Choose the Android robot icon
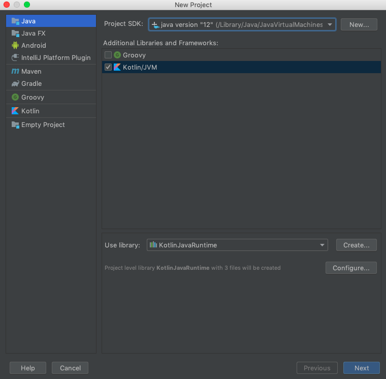This screenshot has width=386, height=379. 15,45
